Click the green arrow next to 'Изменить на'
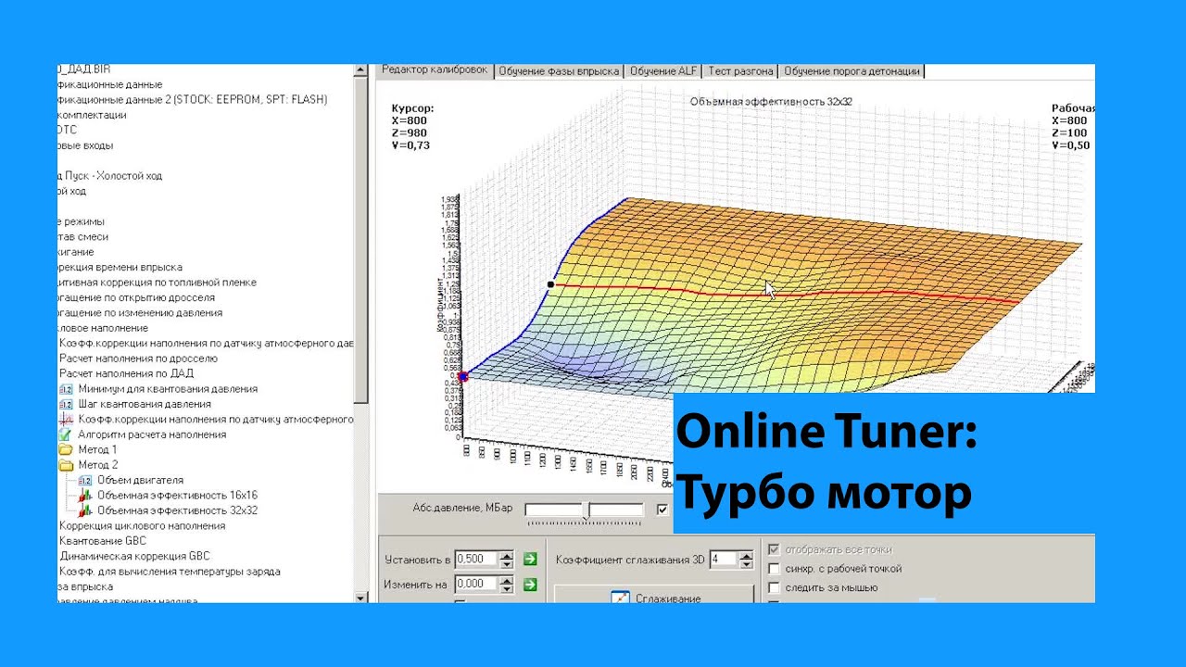Screen dimensions: 1186x667 (530, 585)
